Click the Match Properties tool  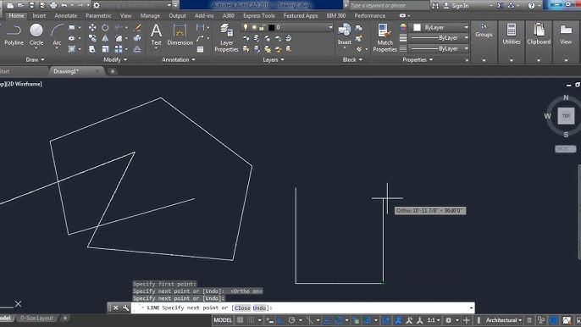pyautogui.click(x=385, y=37)
